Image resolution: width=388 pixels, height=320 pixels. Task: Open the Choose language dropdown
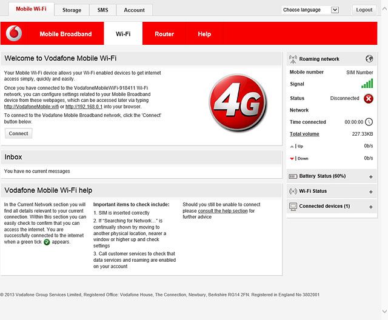[310, 10]
